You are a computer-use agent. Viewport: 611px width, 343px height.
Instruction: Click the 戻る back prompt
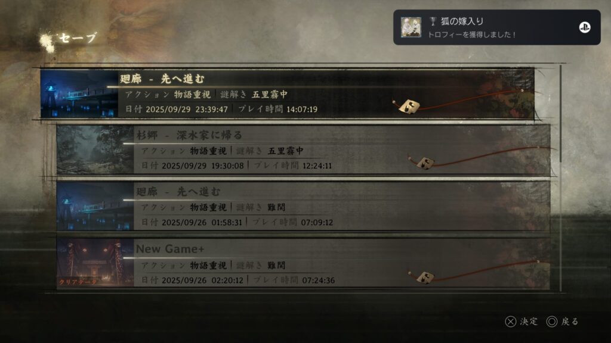tap(570, 322)
